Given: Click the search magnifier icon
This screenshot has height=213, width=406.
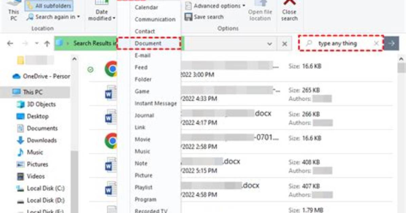Looking at the screenshot, I should 309,43.
